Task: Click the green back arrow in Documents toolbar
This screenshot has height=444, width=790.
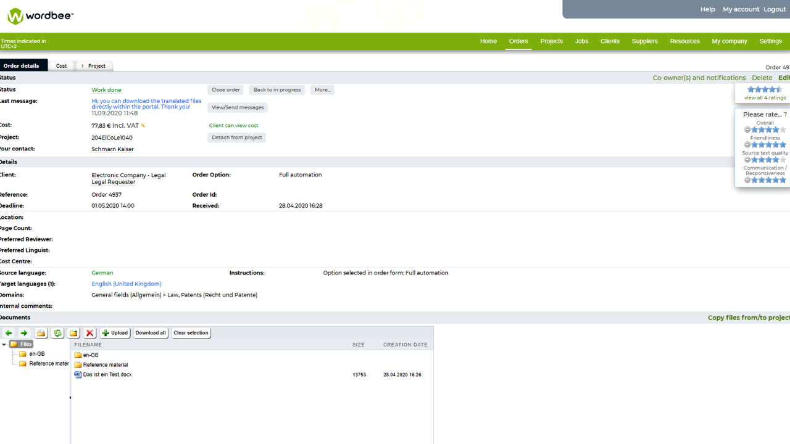Action: [x=9, y=333]
